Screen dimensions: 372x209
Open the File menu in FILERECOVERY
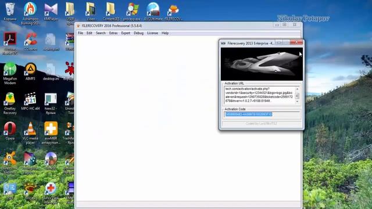[x=80, y=33]
